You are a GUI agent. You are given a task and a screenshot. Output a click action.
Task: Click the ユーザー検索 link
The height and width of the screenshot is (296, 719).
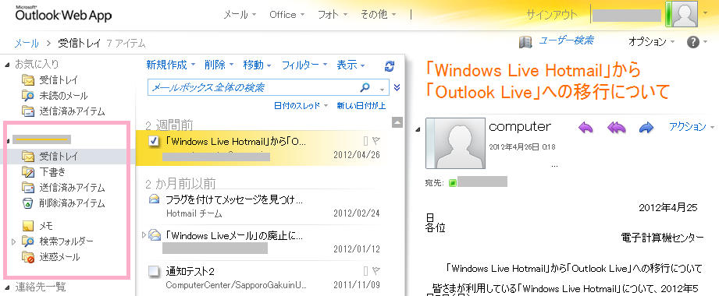[x=566, y=41]
